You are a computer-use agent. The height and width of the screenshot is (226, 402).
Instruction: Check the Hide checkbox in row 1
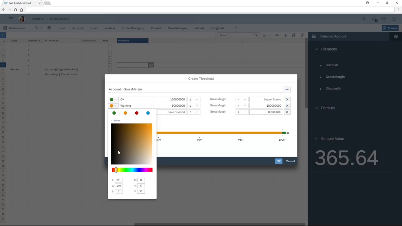pyautogui.click(x=110, y=46)
